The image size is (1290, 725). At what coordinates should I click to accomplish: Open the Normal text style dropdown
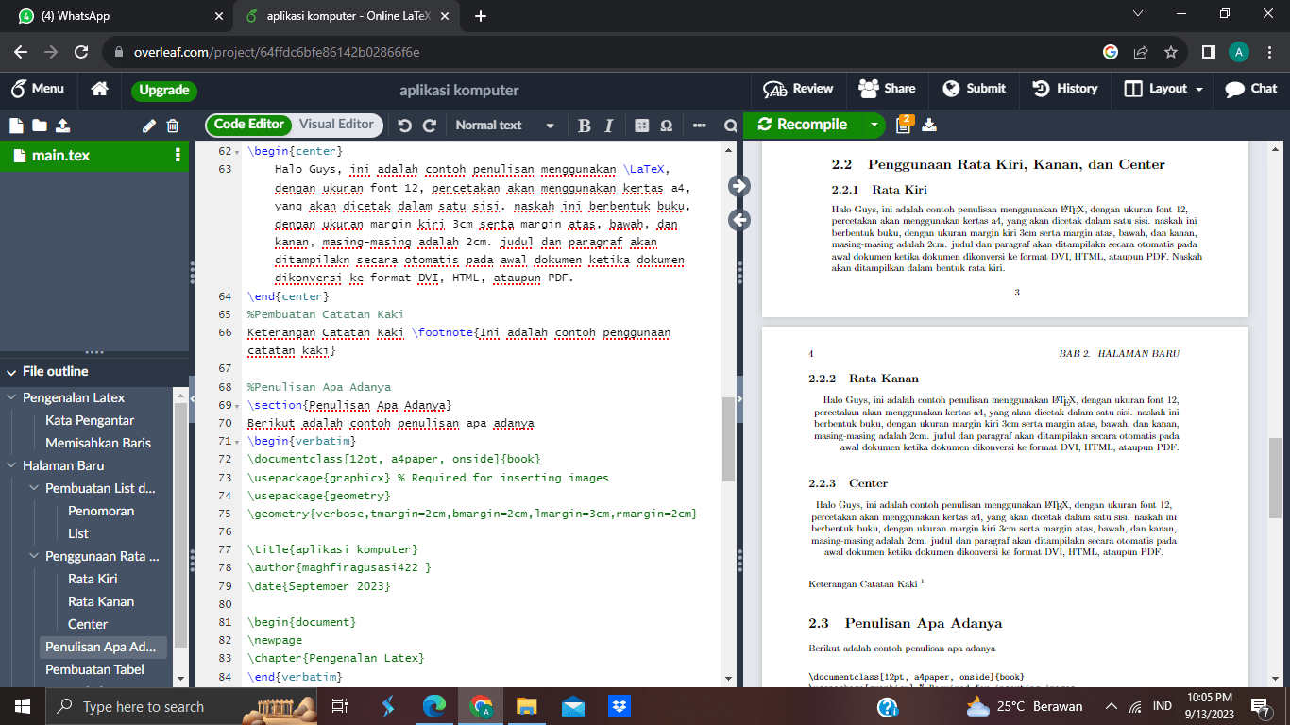505,126
